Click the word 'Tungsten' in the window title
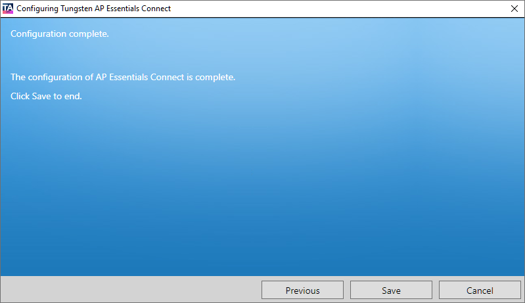Viewport: 525px width, 303px height. pos(76,9)
